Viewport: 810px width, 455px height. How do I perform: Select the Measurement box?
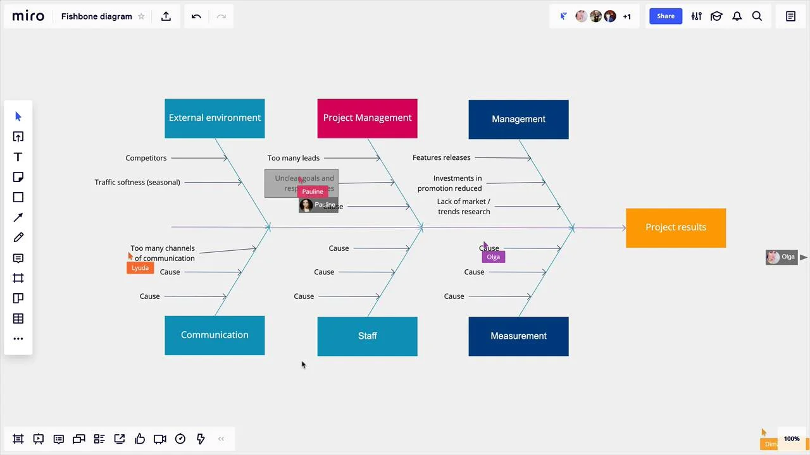pos(518,336)
